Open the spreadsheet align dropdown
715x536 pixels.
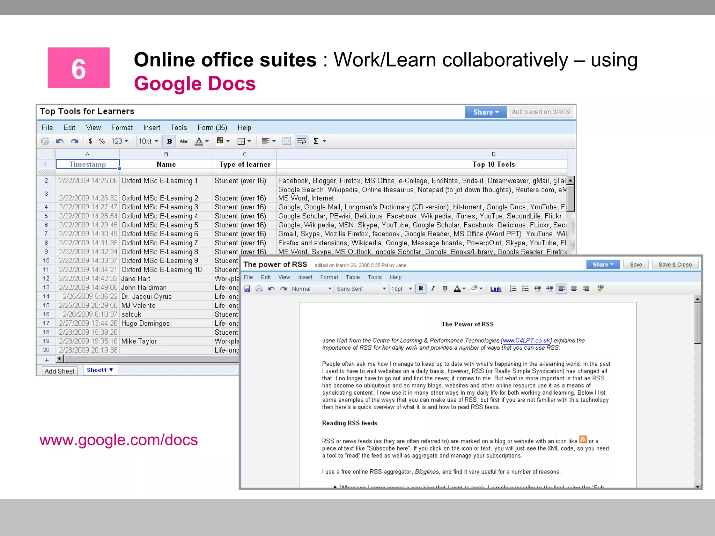point(269,141)
